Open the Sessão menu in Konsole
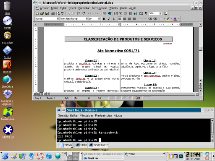This screenshot has height=161, width=215. pos(63,115)
